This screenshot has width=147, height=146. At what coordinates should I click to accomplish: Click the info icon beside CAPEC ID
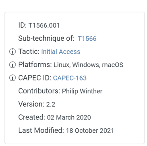12,78
